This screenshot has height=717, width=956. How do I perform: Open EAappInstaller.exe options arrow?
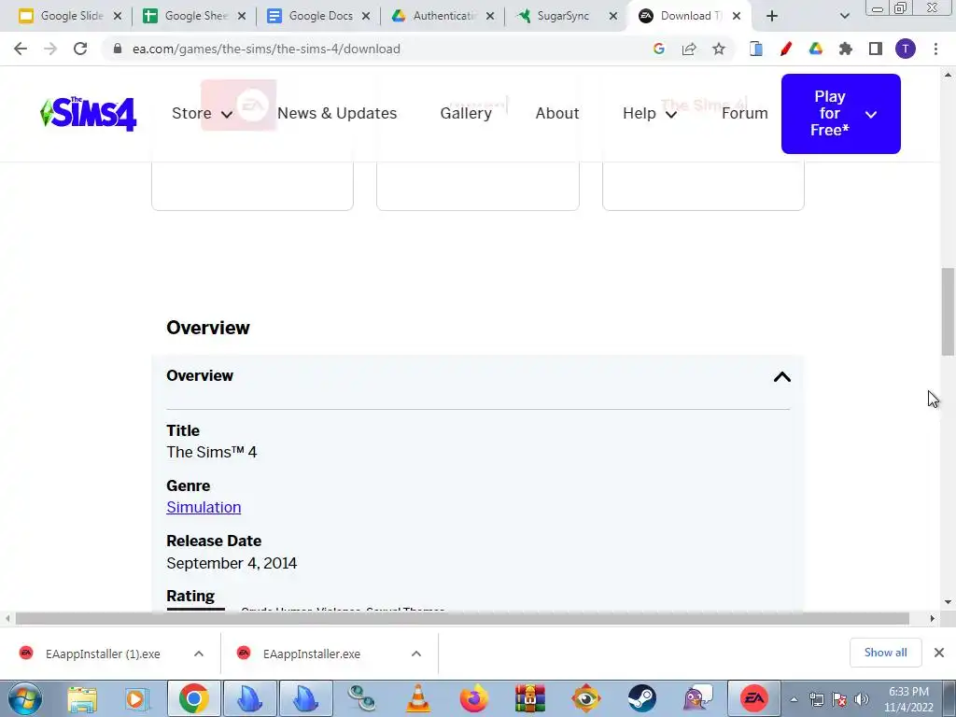(416, 654)
